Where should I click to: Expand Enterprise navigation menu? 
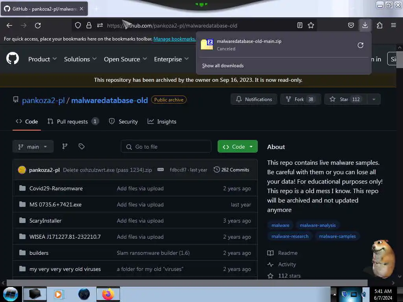[172, 59]
